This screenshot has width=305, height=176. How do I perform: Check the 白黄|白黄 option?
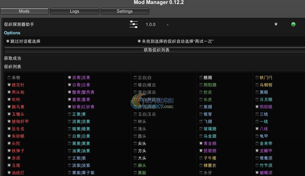69,136
